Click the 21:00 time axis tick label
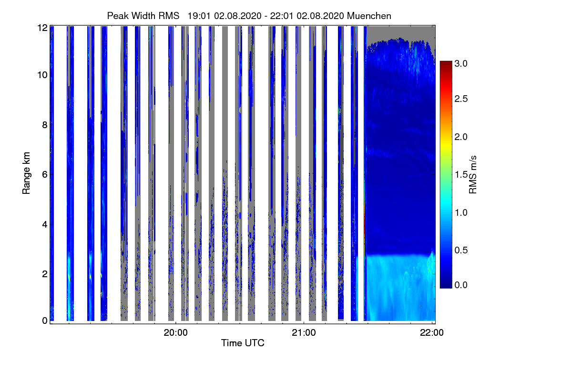Image resolution: width=572 pixels, height=381 pixels. [304, 332]
